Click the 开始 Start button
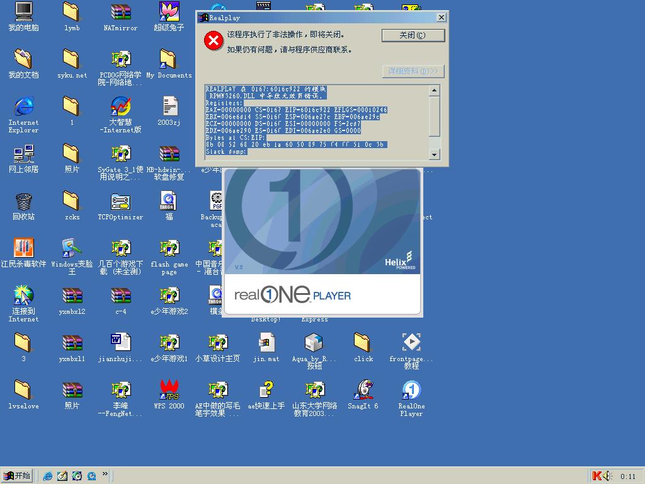The height and width of the screenshot is (484, 645). 17,476
